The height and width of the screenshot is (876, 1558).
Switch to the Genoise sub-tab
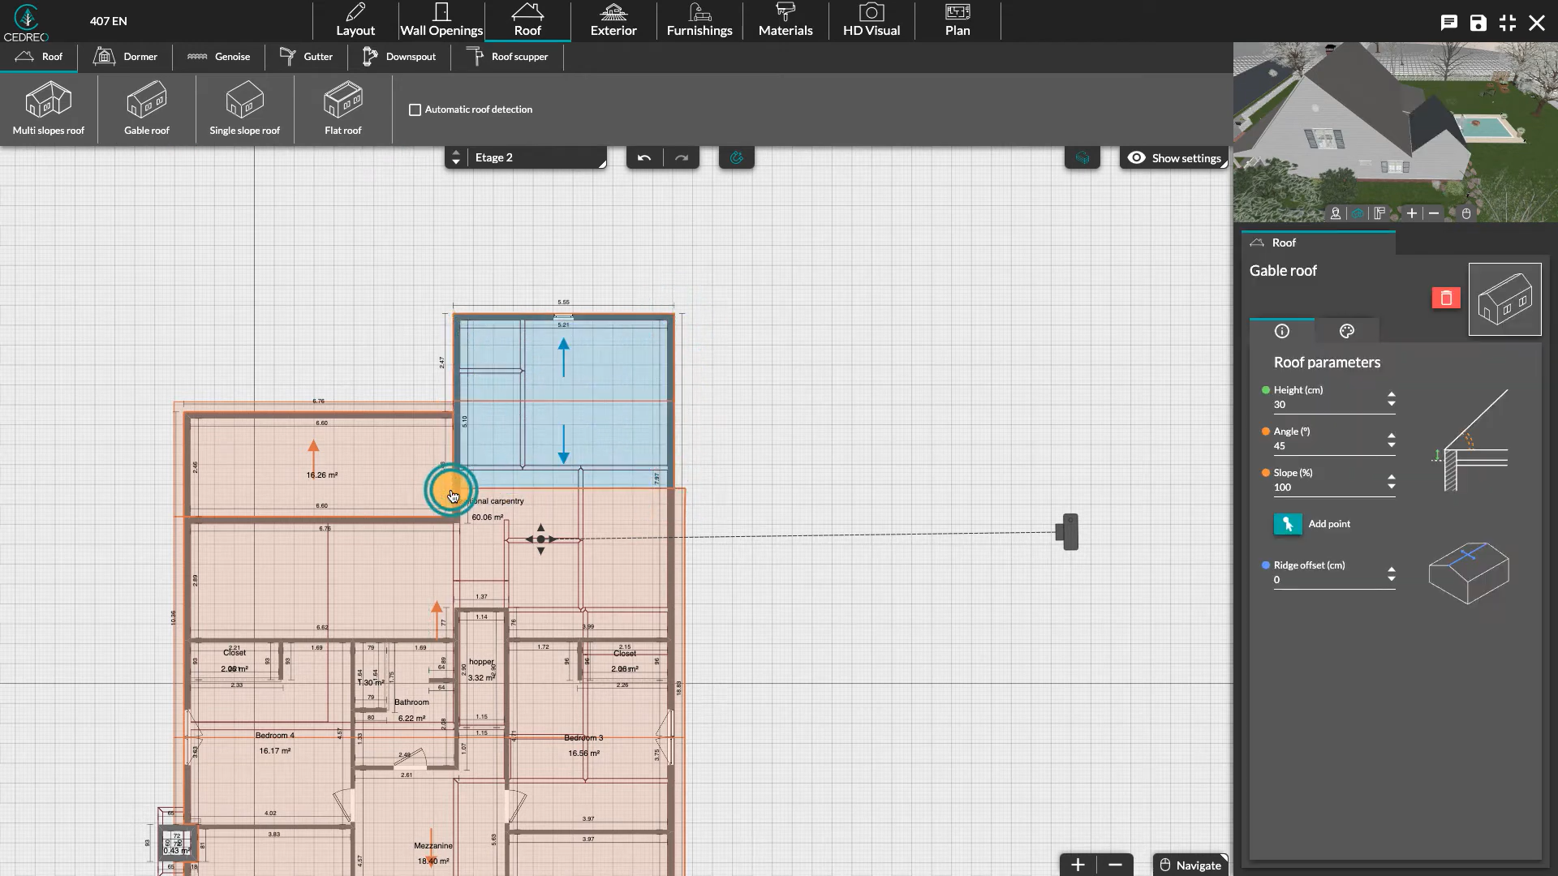[219, 57]
